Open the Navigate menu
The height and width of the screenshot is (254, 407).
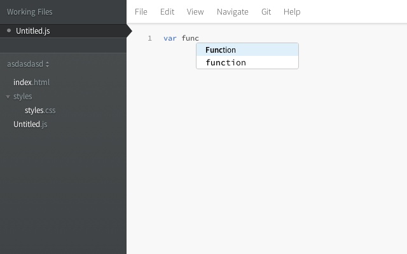(232, 11)
